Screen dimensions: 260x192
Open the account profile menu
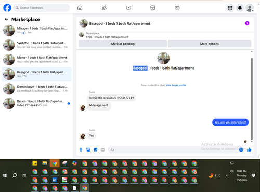(x=250, y=8)
